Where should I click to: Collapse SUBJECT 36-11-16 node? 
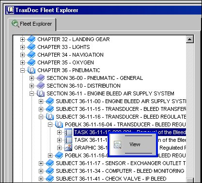[41, 117]
